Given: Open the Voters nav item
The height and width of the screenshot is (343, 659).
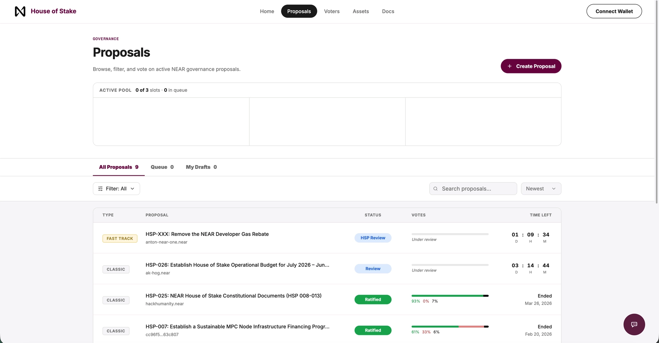Looking at the screenshot, I should tap(332, 11).
